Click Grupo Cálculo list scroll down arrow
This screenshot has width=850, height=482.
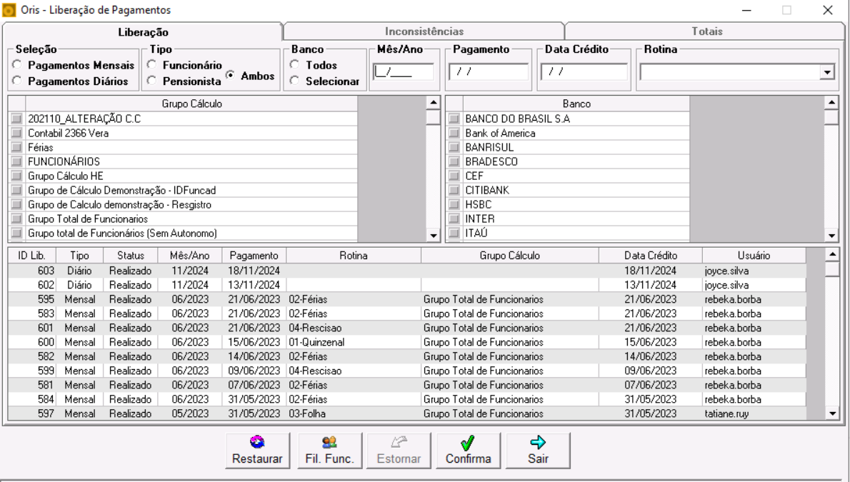(x=433, y=236)
